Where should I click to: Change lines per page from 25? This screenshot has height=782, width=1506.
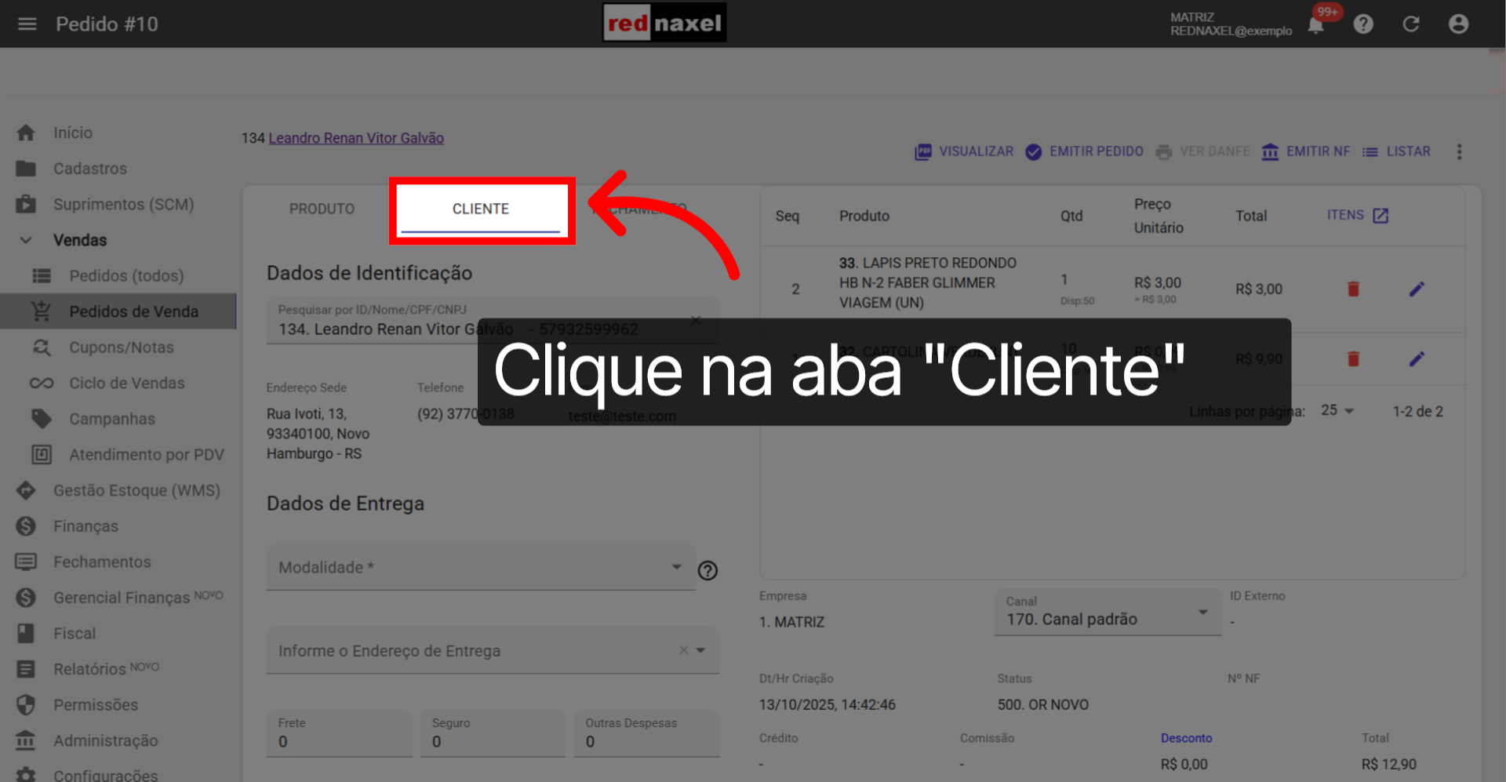click(x=1337, y=410)
